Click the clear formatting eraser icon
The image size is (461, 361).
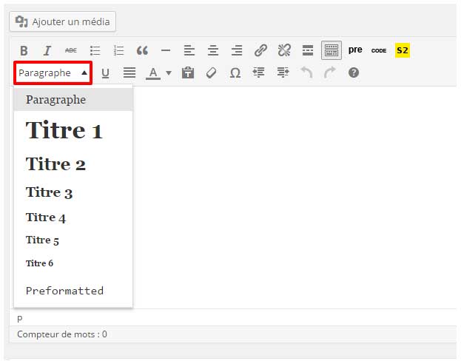212,72
